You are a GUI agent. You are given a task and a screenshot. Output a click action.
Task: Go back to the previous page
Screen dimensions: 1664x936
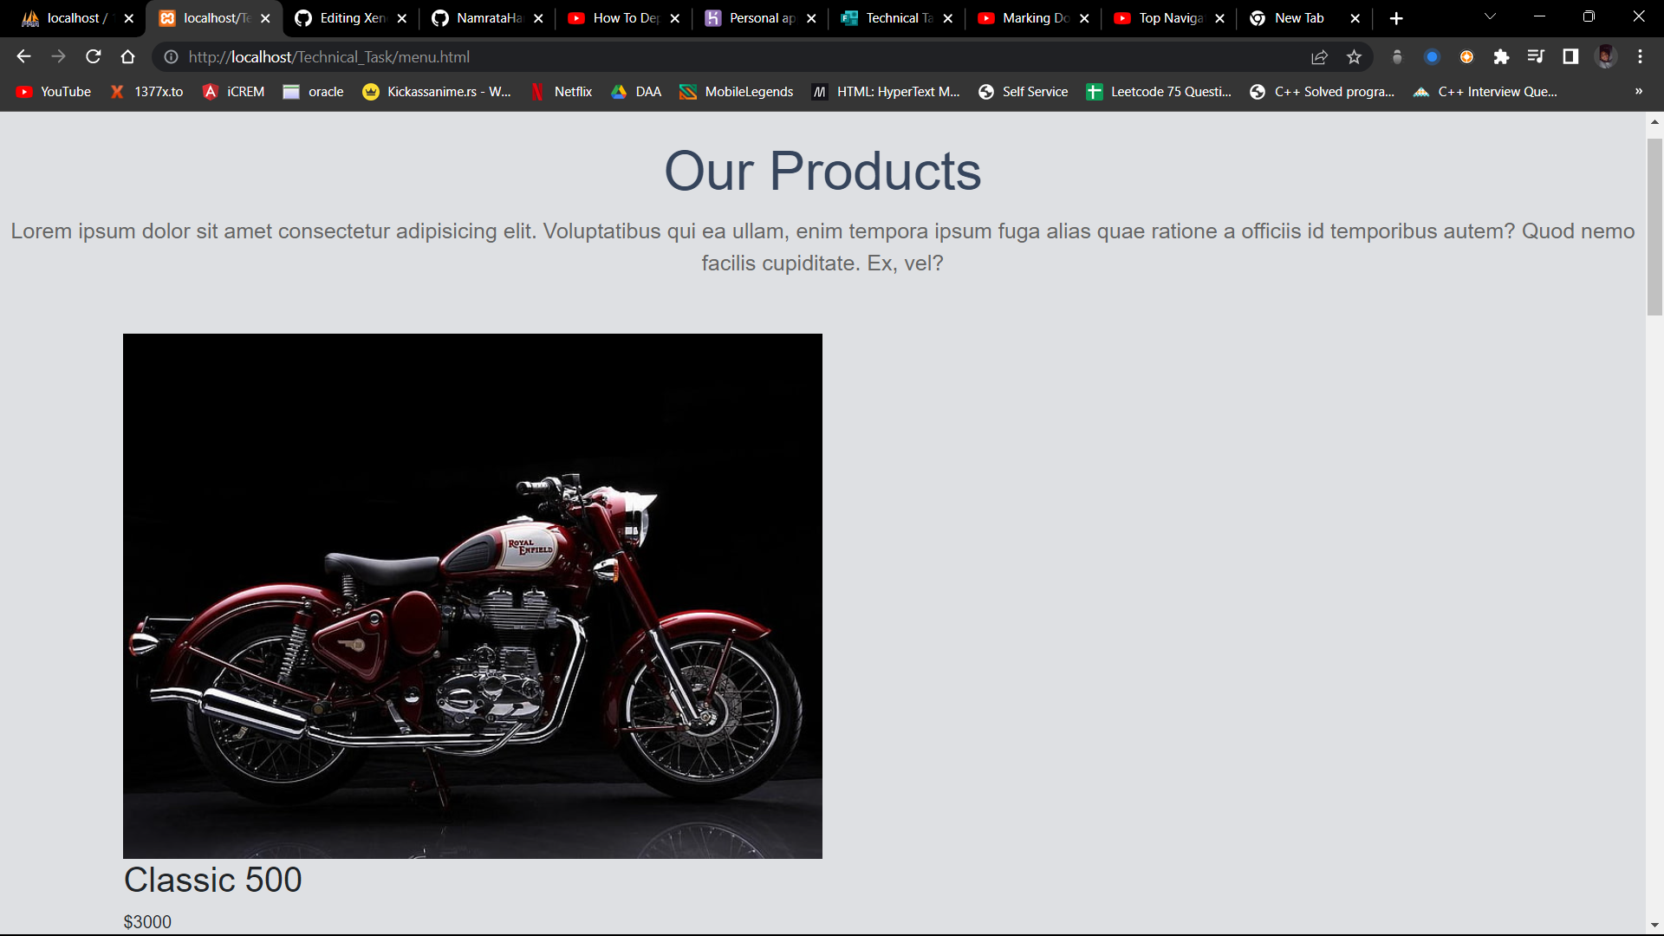pos(23,56)
